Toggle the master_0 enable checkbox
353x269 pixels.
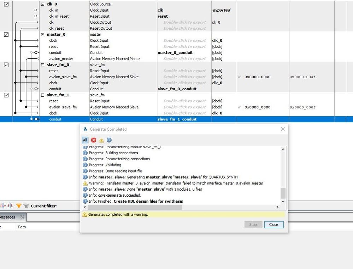(x=6, y=35)
